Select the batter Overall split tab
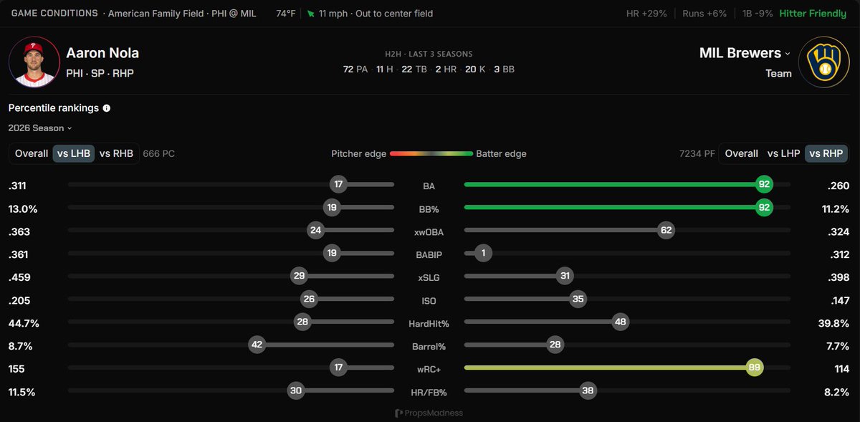 (742, 153)
